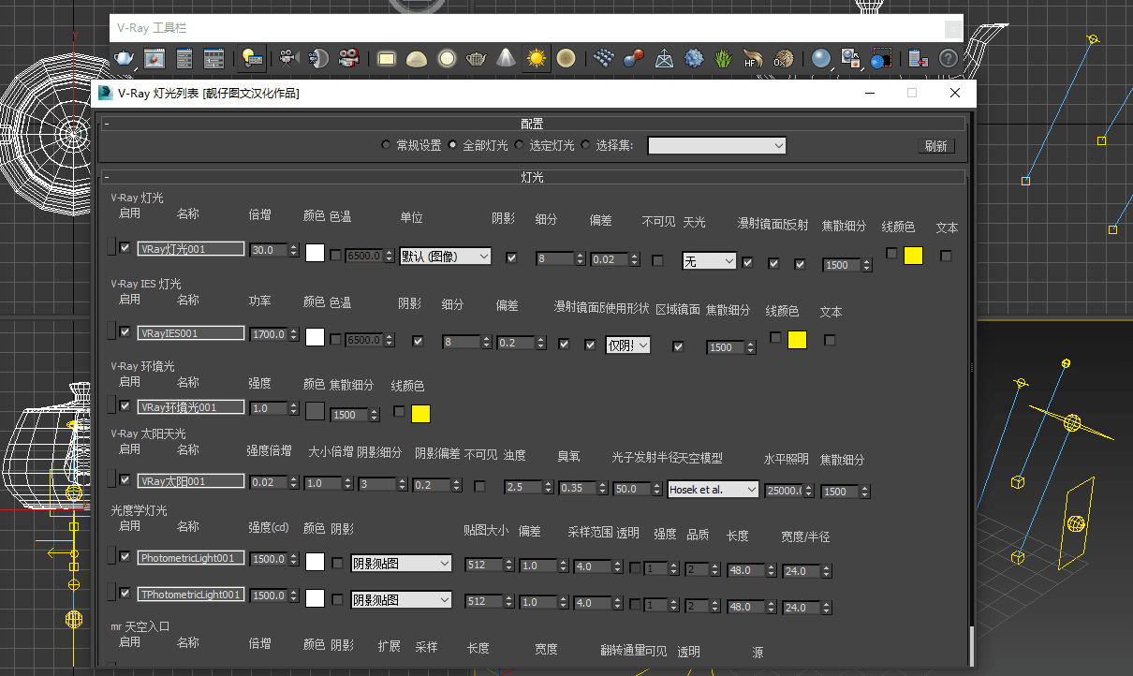Click the V-Ray light lister lightbulb icon
The width and height of the screenshot is (1133, 676).
click(x=252, y=59)
